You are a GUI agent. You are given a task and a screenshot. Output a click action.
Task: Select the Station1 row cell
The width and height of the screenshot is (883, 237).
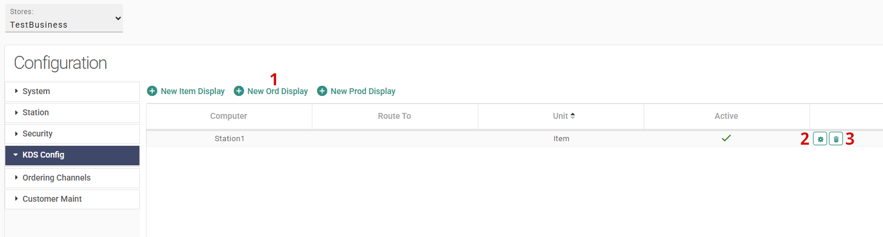click(x=229, y=139)
